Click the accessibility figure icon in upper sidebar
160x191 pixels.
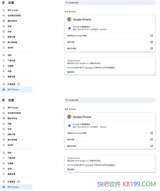(4, 66)
